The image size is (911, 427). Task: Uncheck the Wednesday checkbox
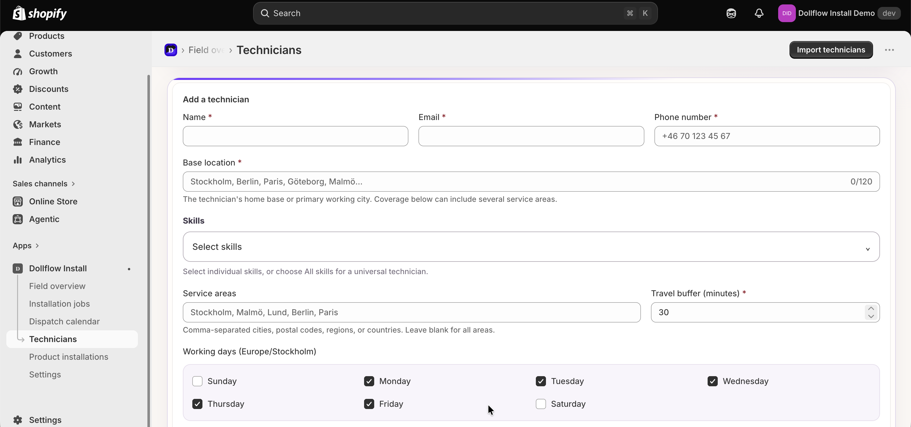point(712,381)
